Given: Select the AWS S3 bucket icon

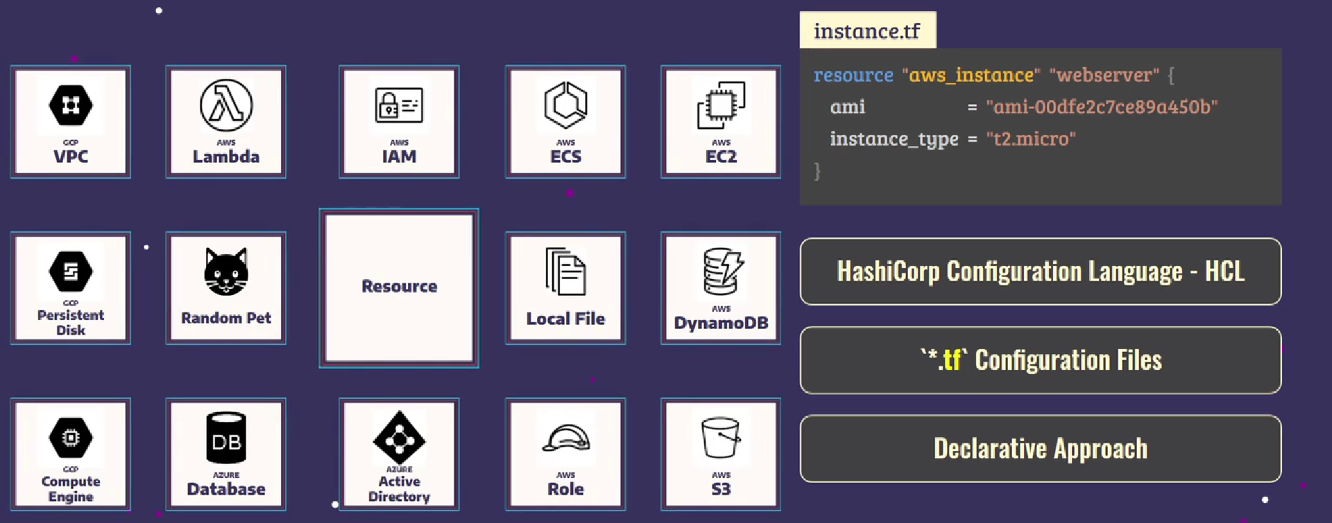Looking at the screenshot, I should click(x=721, y=438).
